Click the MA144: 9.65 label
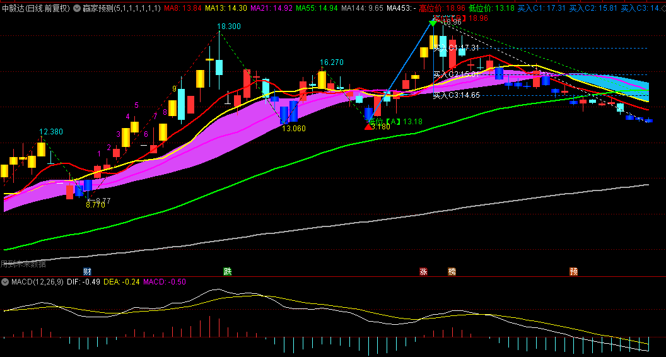Viewport: 666px width, 357px height. click(x=362, y=8)
